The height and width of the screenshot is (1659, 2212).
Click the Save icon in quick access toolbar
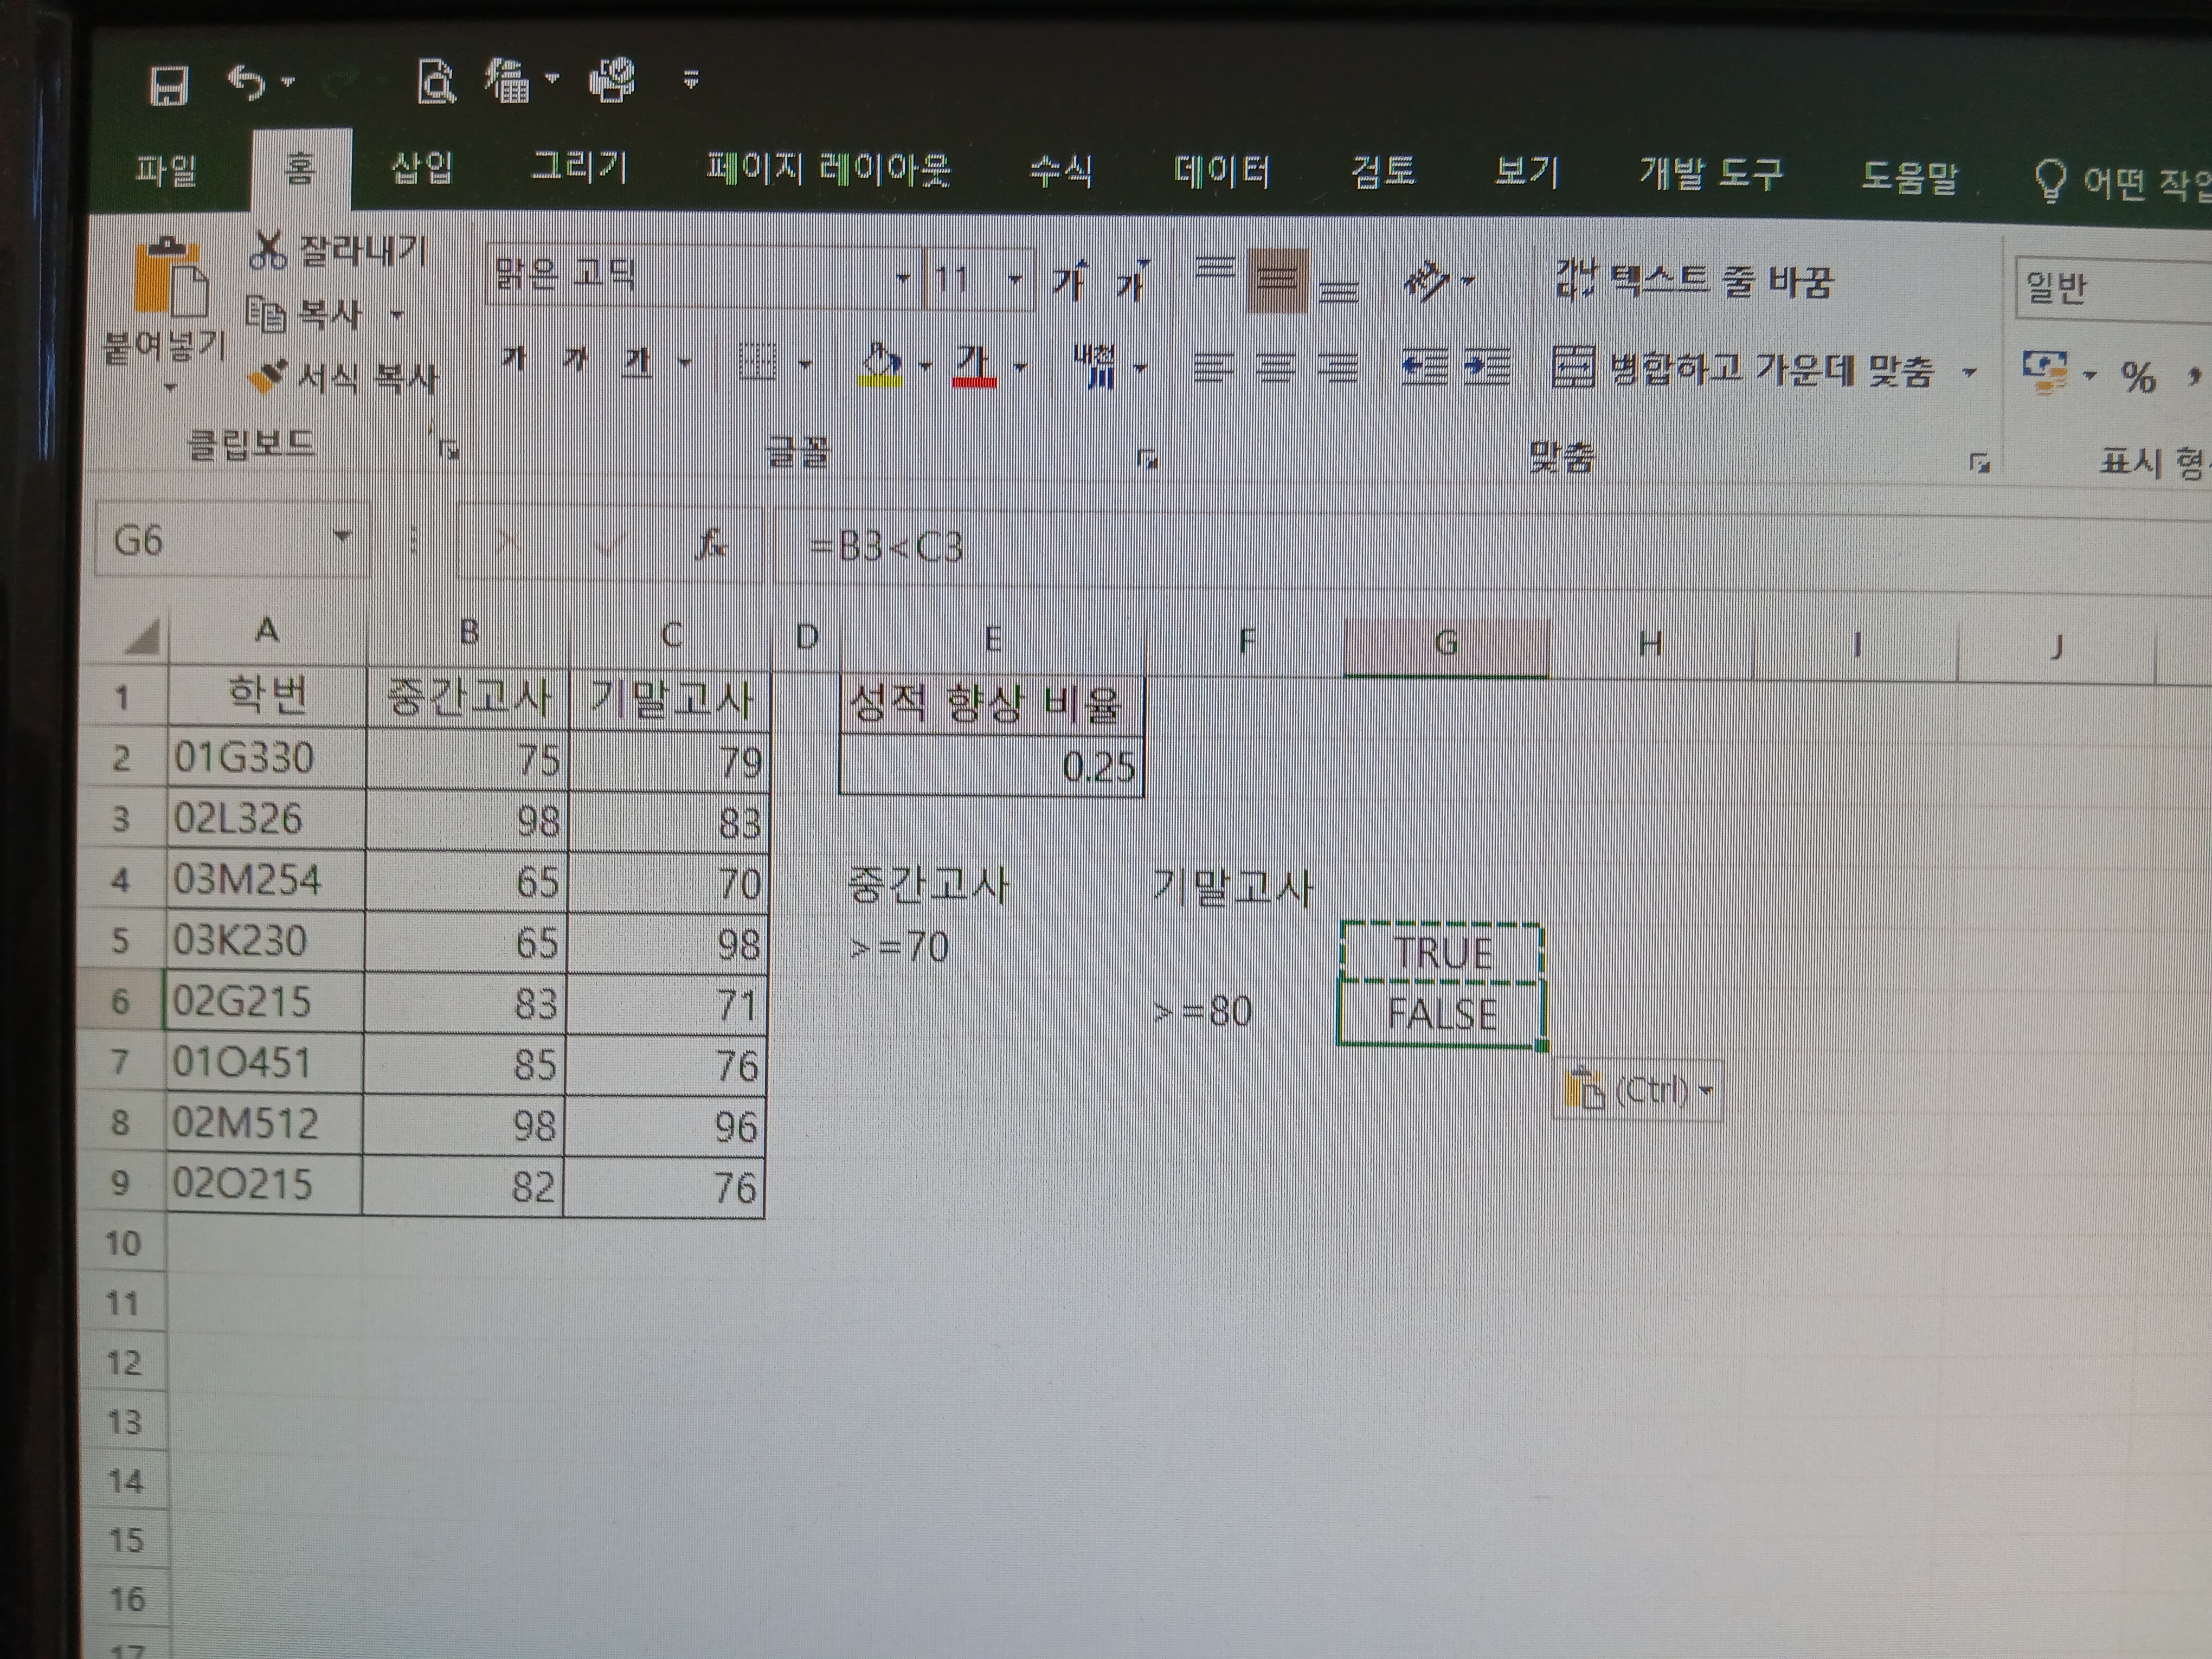tap(169, 84)
